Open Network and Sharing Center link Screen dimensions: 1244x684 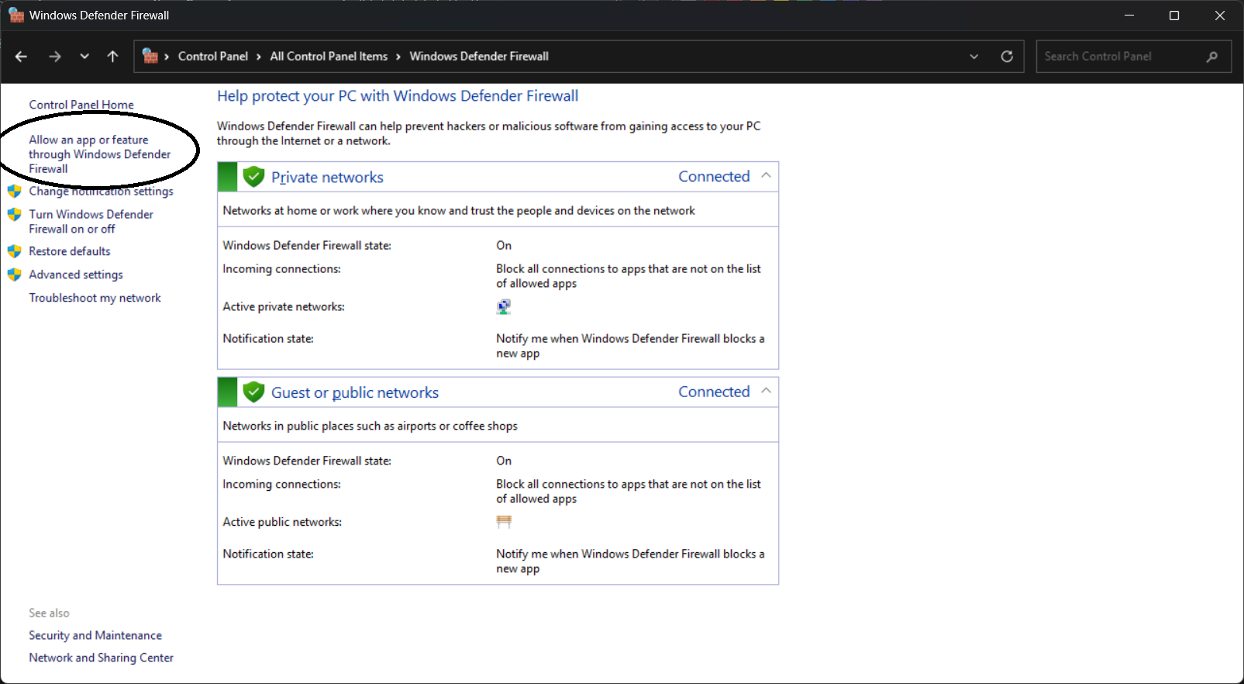point(101,658)
